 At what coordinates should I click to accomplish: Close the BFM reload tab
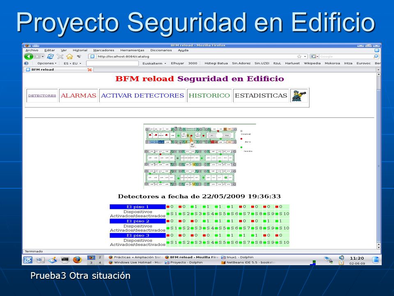click(89, 70)
